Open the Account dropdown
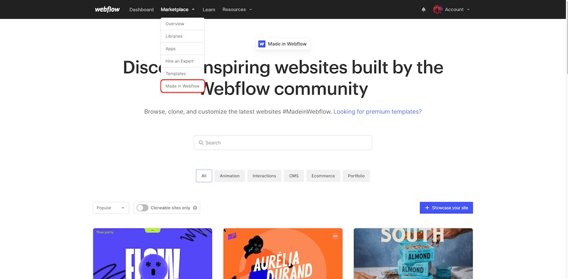The image size is (568, 279). [x=457, y=10]
